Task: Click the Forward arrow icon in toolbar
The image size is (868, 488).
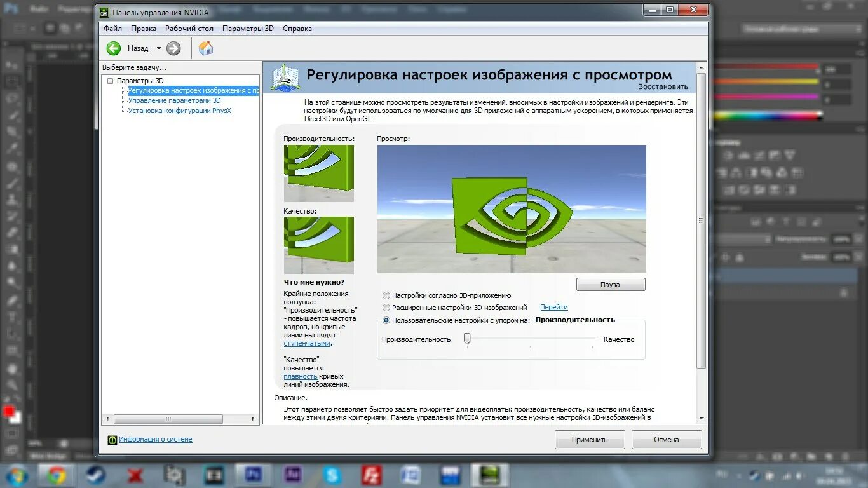Action: click(173, 48)
